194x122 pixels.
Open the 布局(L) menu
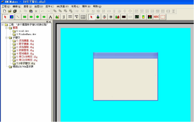pos(75,6)
